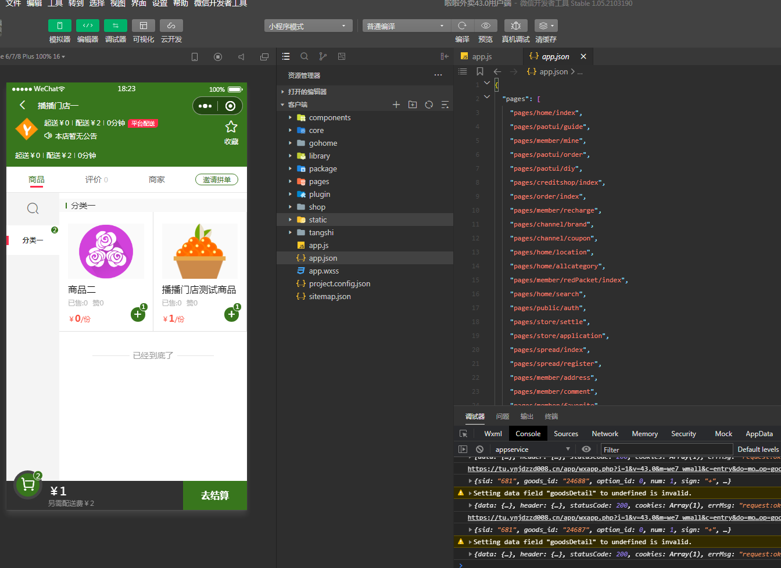The image size is (781, 568).
Task: Open the cloud development console
Action: (x=171, y=26)
